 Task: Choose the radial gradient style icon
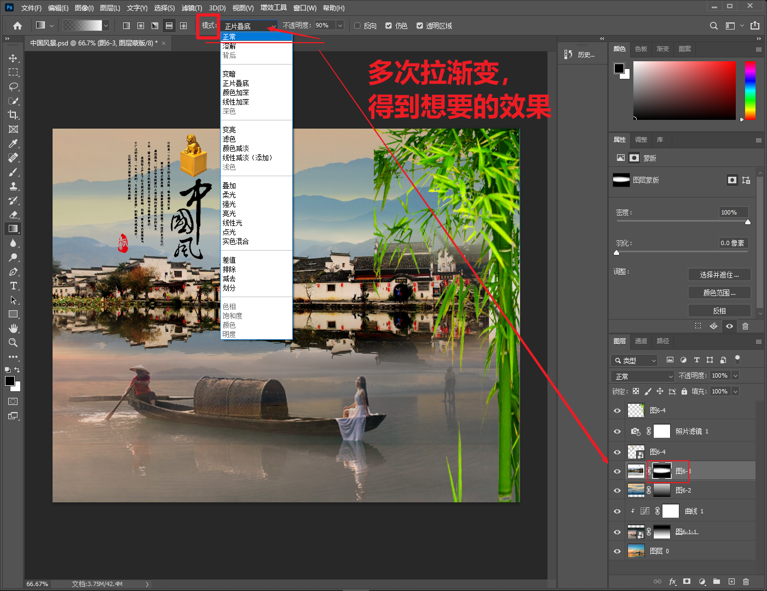click(141, 26)
